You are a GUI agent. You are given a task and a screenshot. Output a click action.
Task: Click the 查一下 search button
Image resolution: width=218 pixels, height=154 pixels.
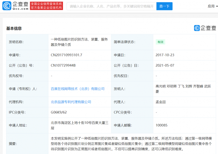pyautogui.click(x=164, y=6)
